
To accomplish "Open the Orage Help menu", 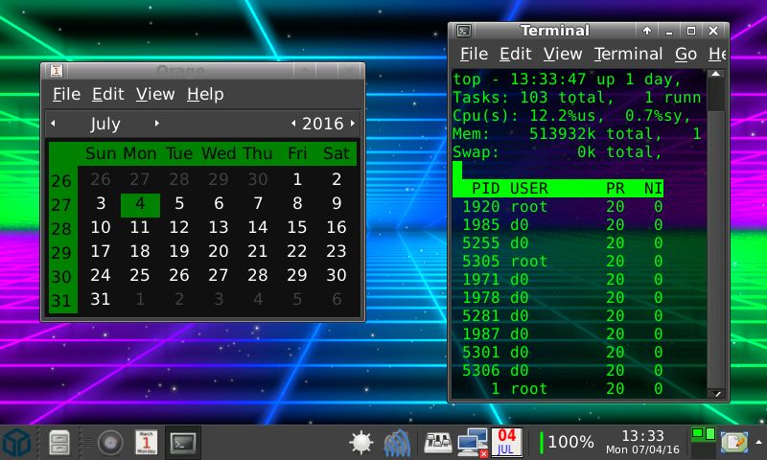I will pos(204,94).
